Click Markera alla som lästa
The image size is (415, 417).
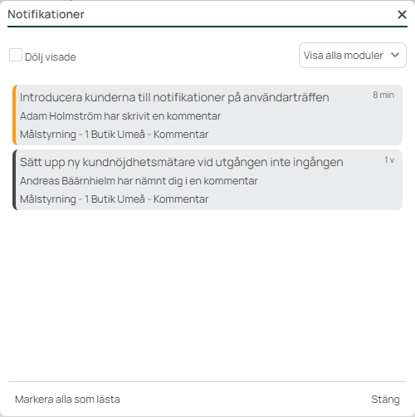pos(67,400)
